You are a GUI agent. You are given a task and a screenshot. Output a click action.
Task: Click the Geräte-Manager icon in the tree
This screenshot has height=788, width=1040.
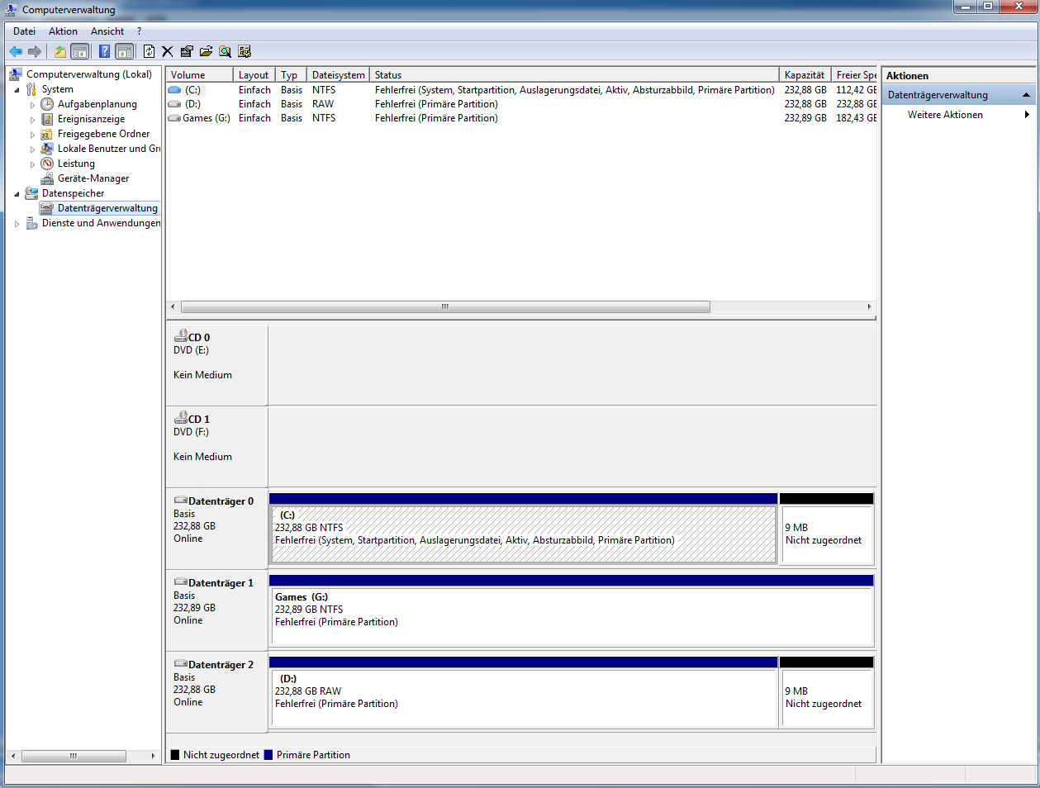click(47, 178)
